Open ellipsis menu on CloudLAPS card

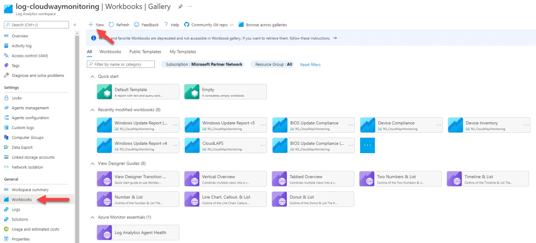coord(263,146)
